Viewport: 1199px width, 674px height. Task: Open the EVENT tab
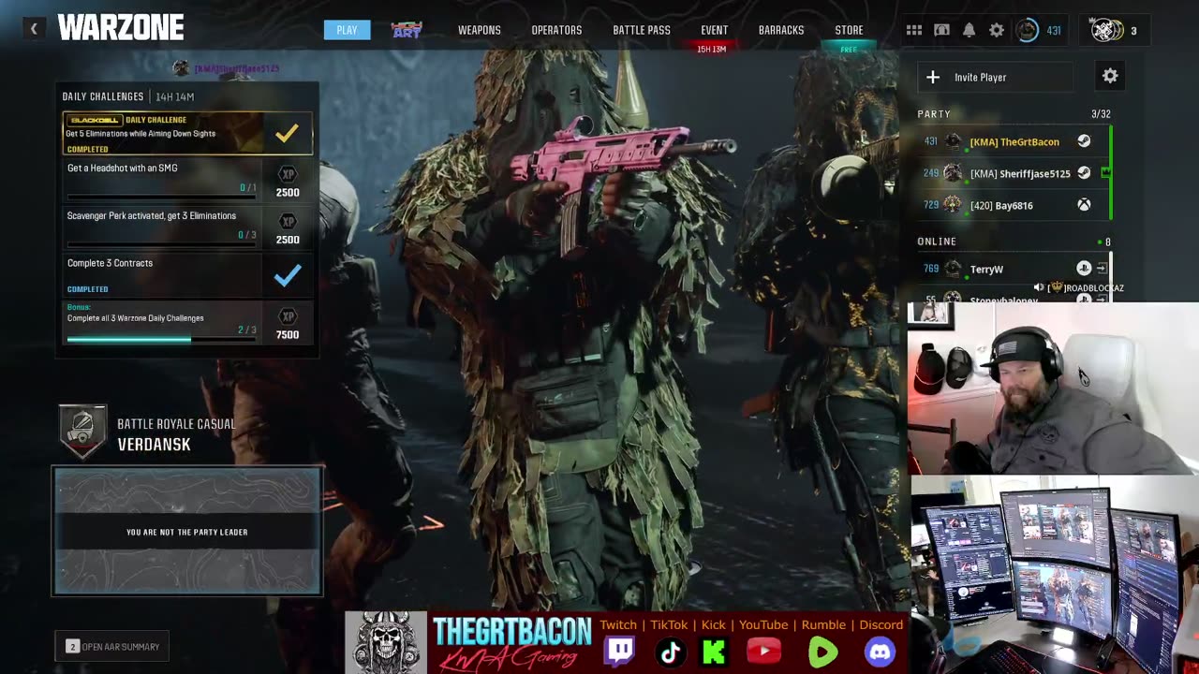click(x=715, y=30)
